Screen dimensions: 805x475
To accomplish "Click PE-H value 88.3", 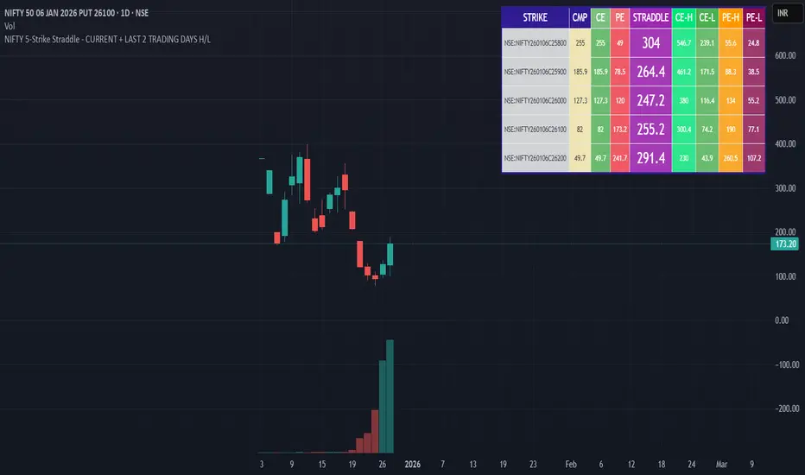I will (731, 72).
